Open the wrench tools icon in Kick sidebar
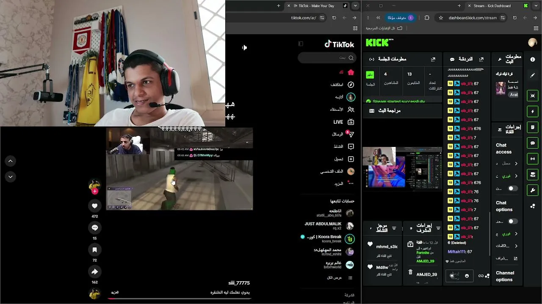 coord(533,190)
